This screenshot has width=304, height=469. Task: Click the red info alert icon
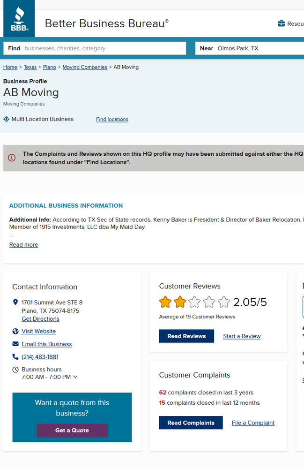tap(12, 158)
